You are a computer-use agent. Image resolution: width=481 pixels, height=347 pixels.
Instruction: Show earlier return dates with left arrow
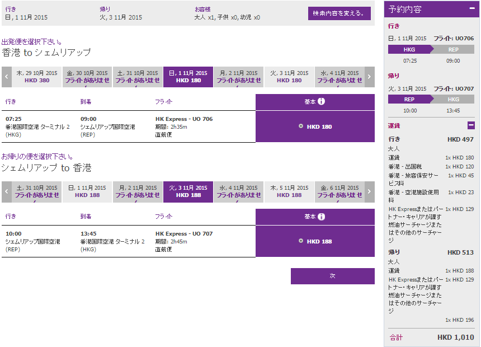[x=7, y=191]
